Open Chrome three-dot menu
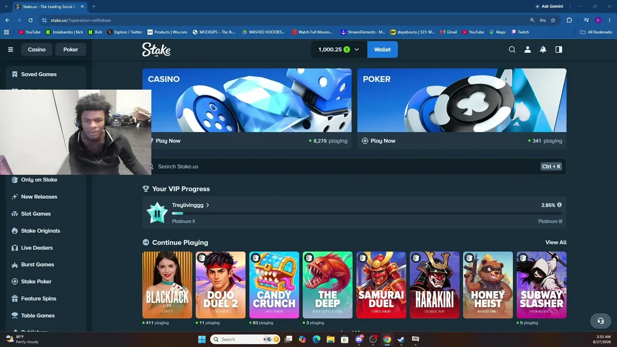Screen dimensions: 617x347 coord(609,20)
